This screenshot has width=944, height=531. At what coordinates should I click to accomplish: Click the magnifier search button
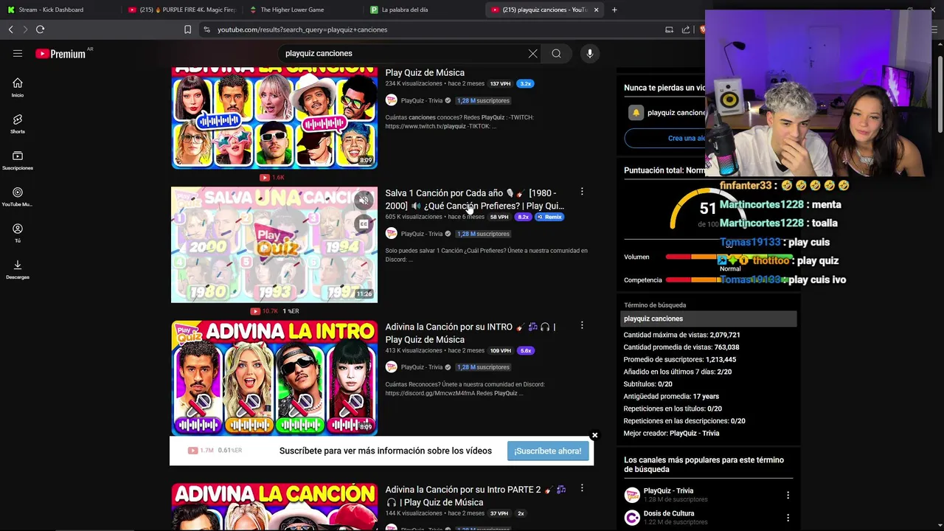(557, 53)
